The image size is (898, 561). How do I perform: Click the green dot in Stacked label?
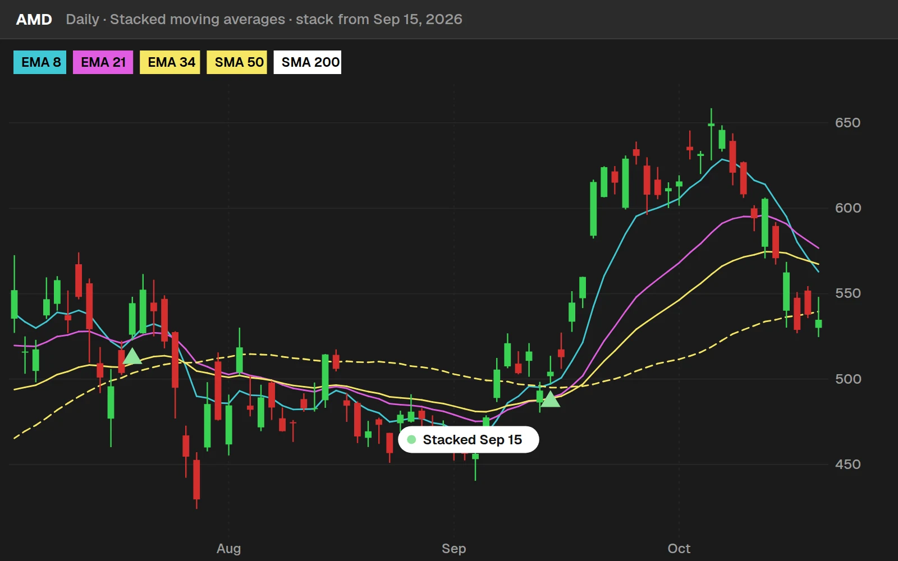click(411, 440)
